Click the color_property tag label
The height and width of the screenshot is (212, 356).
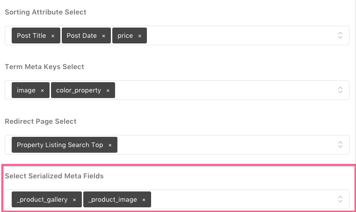point(79,91)
